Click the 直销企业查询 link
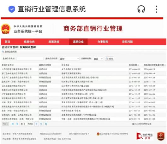 pyautogui.click(x=10, y=47)
